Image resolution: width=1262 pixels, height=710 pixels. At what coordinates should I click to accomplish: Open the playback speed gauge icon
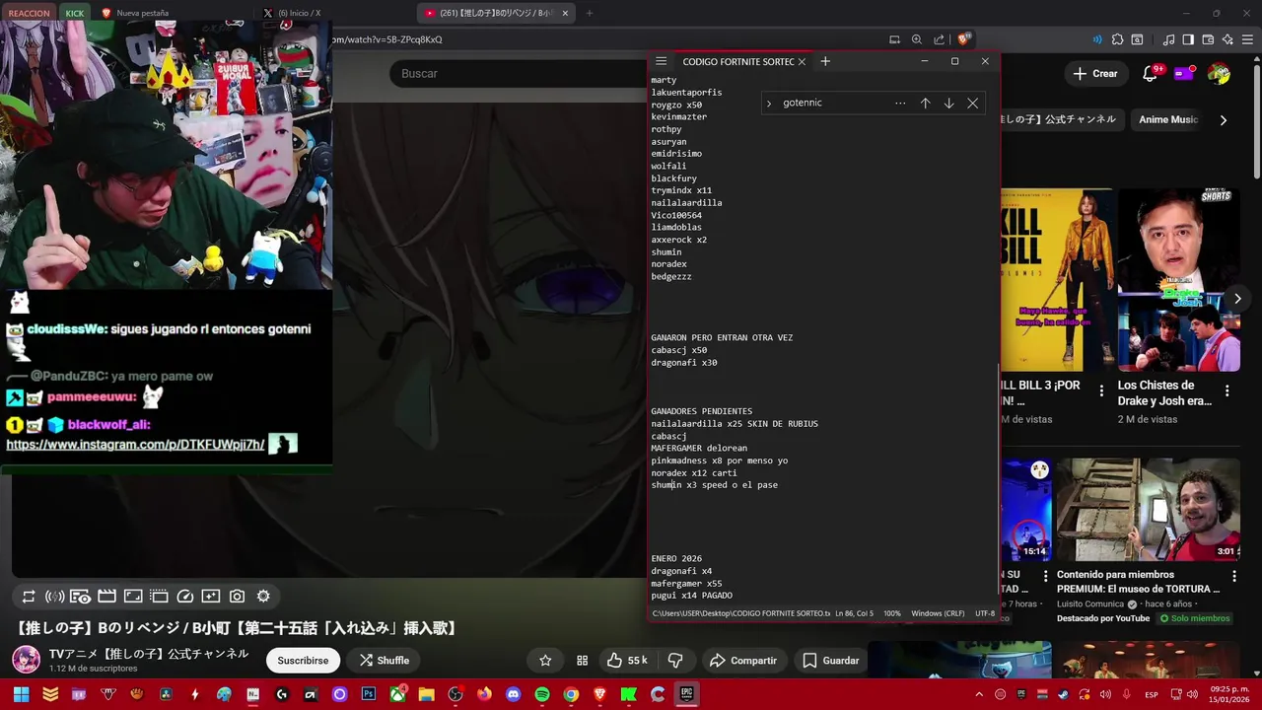[184, 597]
